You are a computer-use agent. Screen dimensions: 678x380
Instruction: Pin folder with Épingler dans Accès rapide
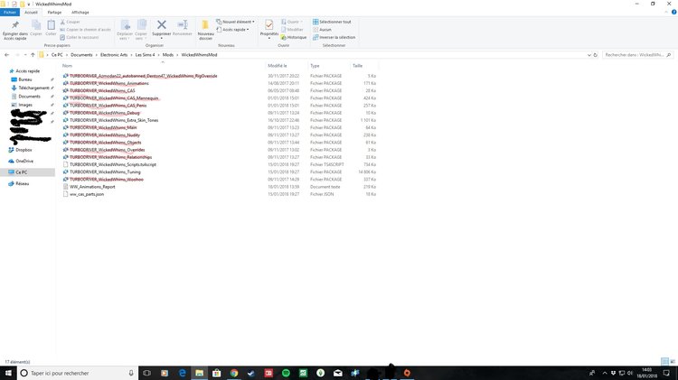(15, 30)
